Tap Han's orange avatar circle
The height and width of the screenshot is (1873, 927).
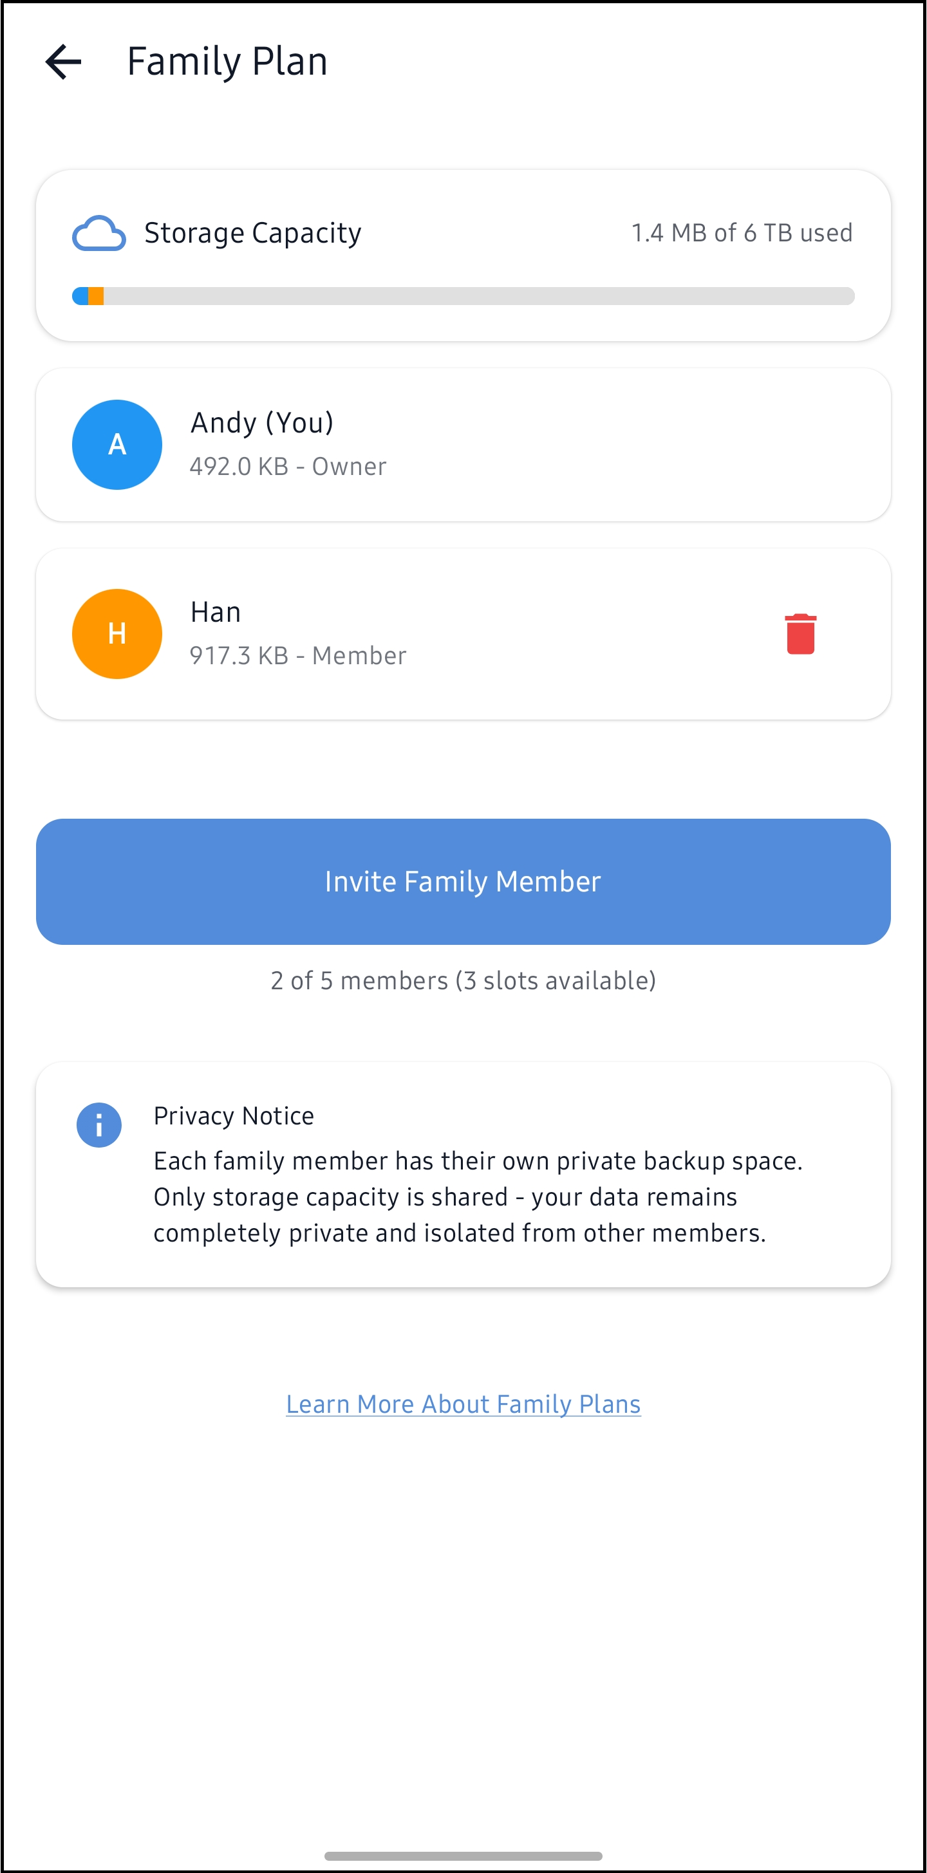pos(117,633)
